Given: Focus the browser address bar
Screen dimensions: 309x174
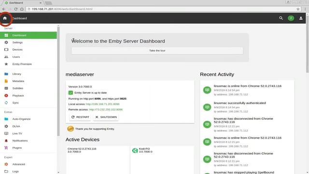Looking at the screenshot, I should pyautogui.click(x=163, y=9).
